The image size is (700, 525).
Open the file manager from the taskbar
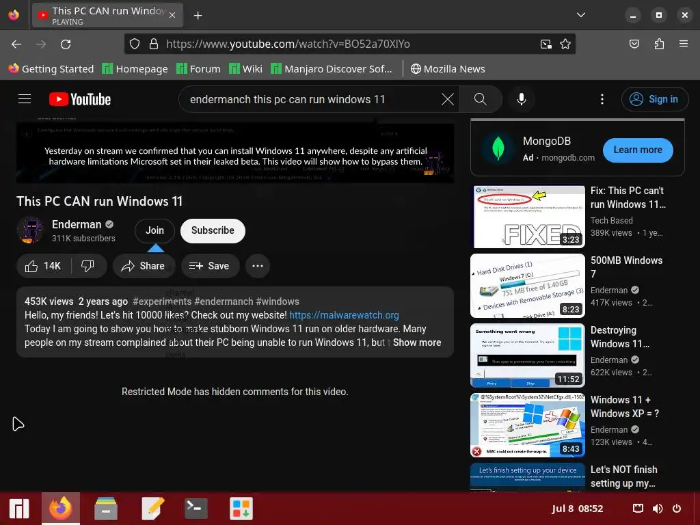[x=106, y=509]
